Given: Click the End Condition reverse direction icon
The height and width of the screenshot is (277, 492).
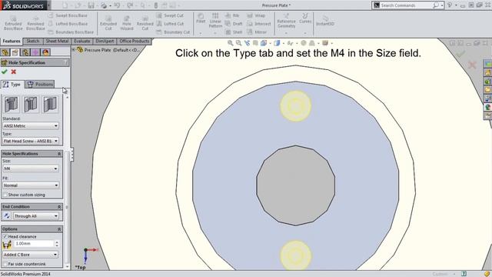Looking at the screenshot, I should (x=7, y=216).
